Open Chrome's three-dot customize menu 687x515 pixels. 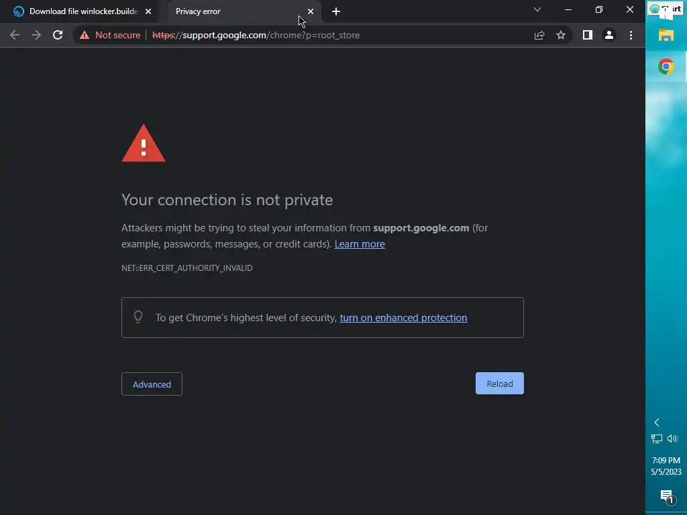click(x=631, y=35)
